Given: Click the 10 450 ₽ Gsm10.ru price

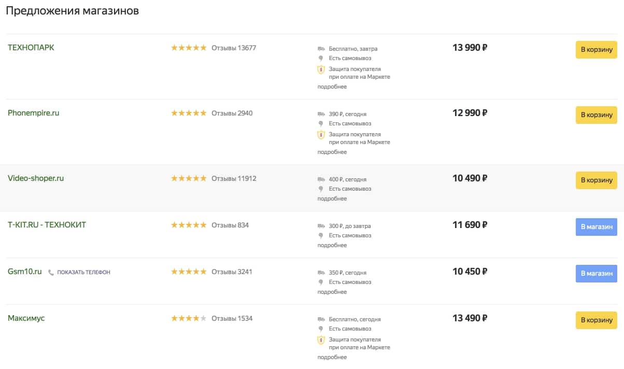Looking at the screenshot, I should coord(470,272).
